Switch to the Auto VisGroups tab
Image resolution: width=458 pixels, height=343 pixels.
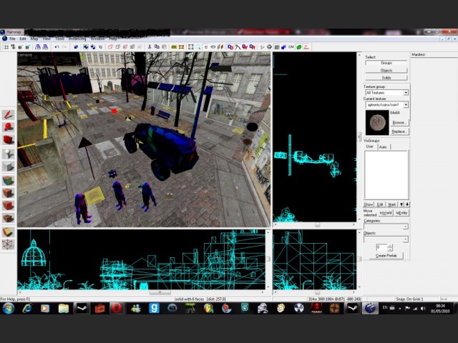(x=383, y=146)
